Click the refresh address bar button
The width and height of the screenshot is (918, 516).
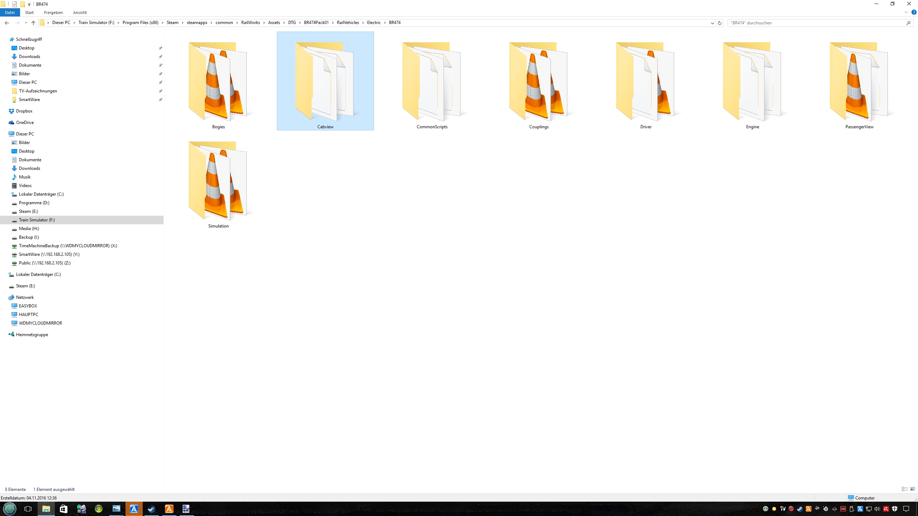[x=719, y=23]
